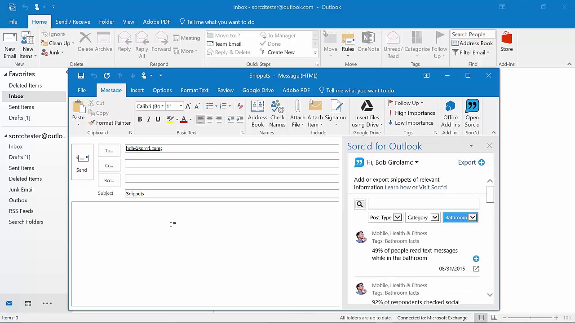Switch to Format Text tab

tap(195, 90)
